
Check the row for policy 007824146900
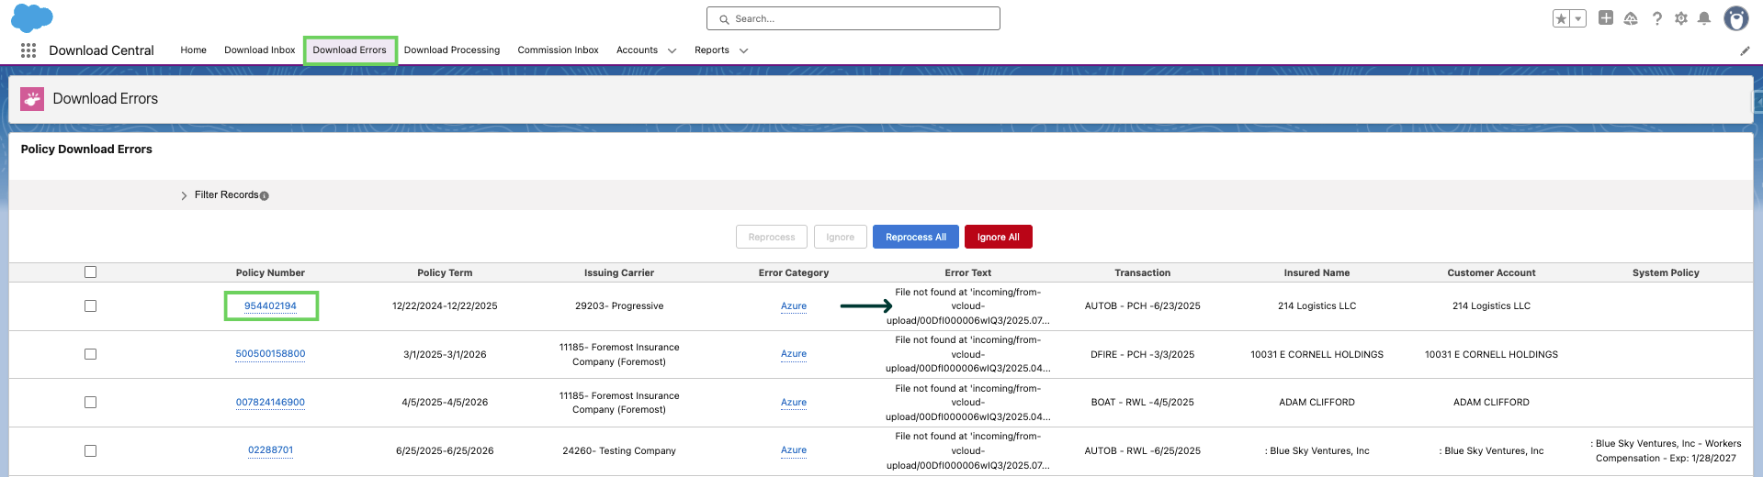click(x=90, y=403)
